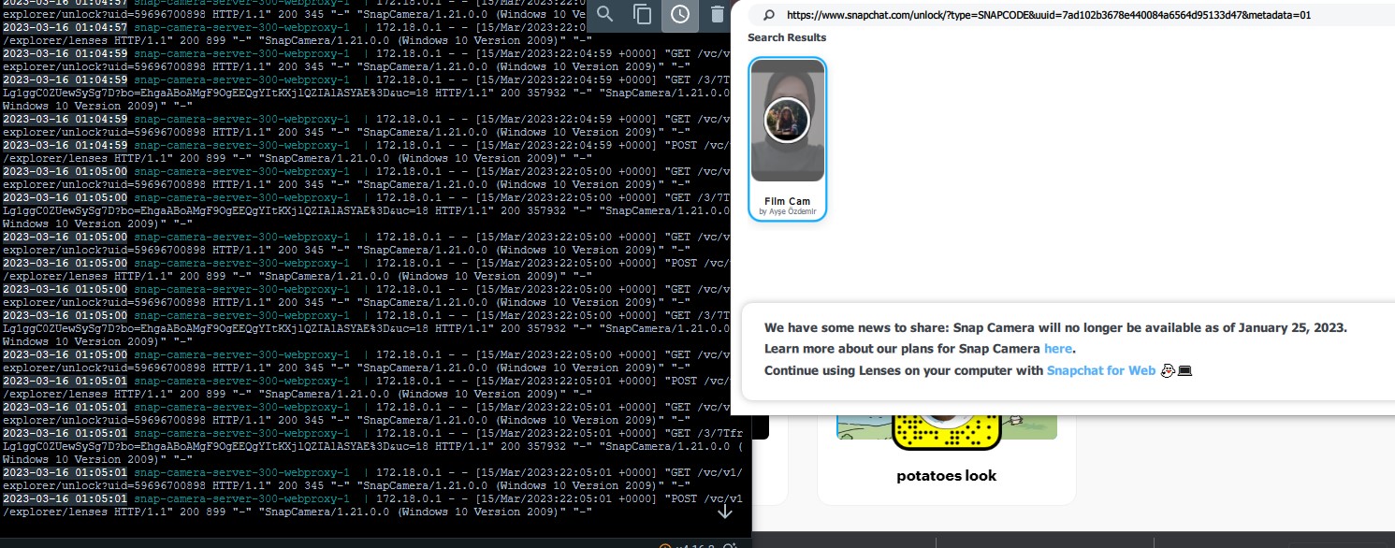Image resolution: width=1395 pixels, height=548 pixels.
Task: Jump to latest logs via down arrow
Action: [x=725, y=511]
